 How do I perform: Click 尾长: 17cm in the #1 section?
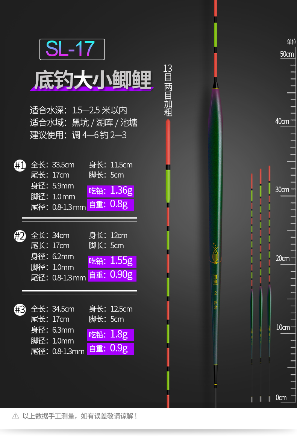50,175
